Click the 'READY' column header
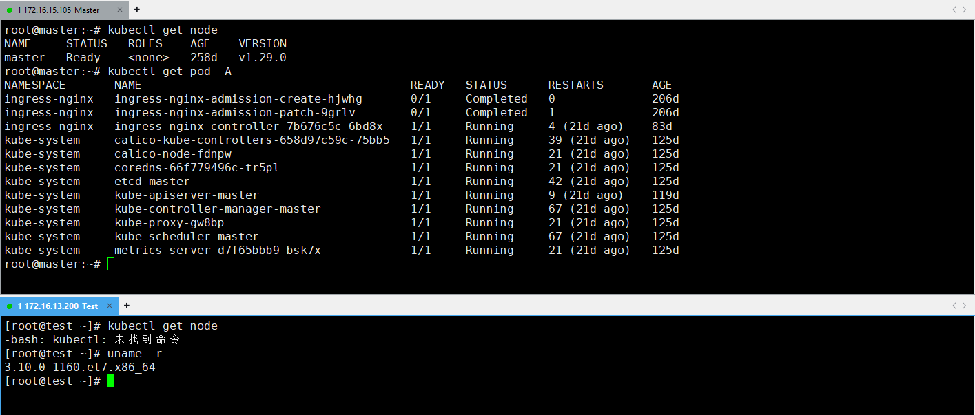 [428, 85]
